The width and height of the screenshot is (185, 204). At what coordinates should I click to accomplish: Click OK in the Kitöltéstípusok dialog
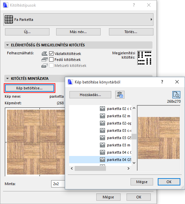tap(139, 197)
